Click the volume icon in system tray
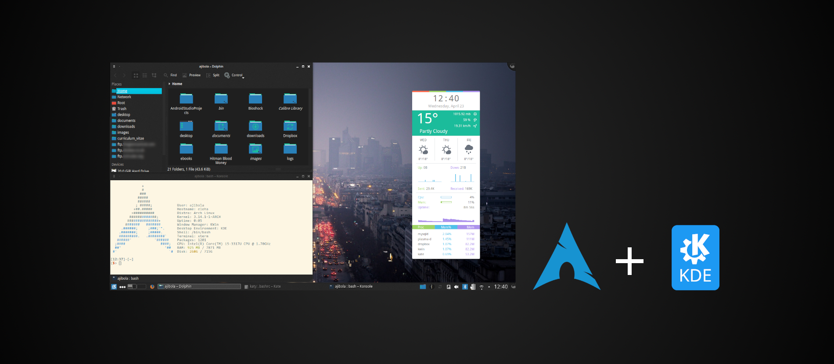 click(x=456, y=287)
